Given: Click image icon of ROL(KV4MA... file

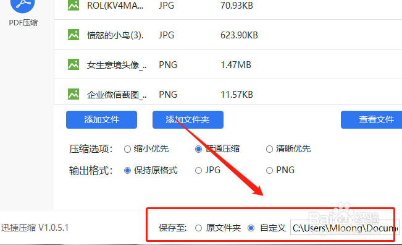Looking at the screenshot, I should [73, 5].
